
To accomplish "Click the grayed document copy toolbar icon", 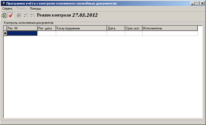I will click(19, 15).
